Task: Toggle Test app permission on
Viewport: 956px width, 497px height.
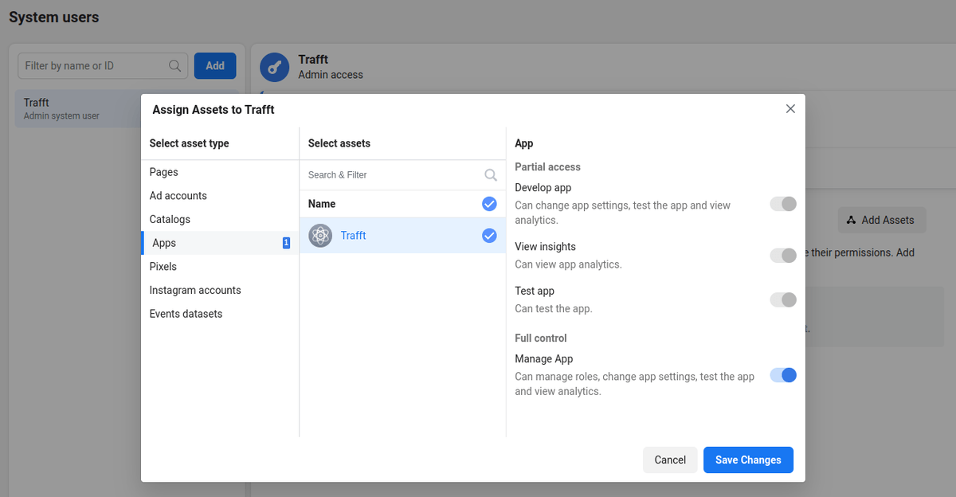Action: pos(782,299)
